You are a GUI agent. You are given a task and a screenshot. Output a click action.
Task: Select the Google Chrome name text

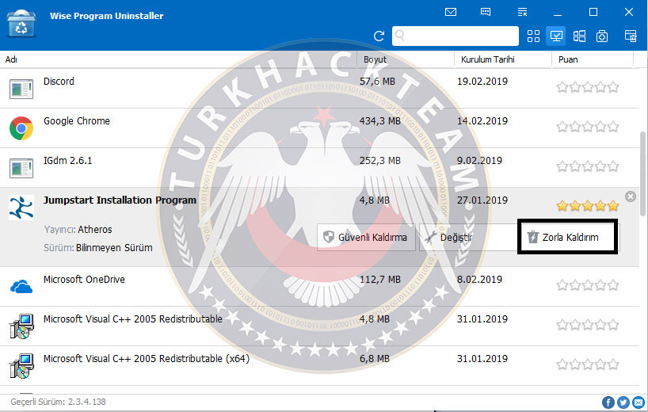click(77, 120)
